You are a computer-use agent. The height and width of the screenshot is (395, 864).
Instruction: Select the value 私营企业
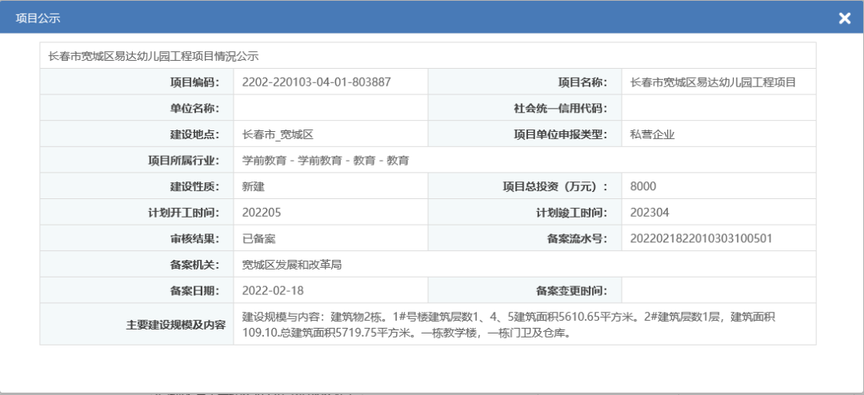tap(653, 134)
